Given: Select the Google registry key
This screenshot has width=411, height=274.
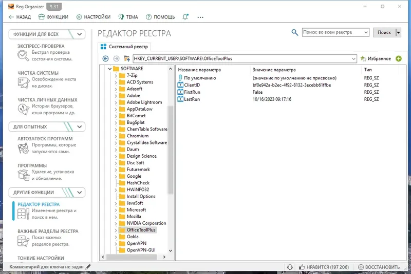Looking at the screenshot, I should [134, 176].
